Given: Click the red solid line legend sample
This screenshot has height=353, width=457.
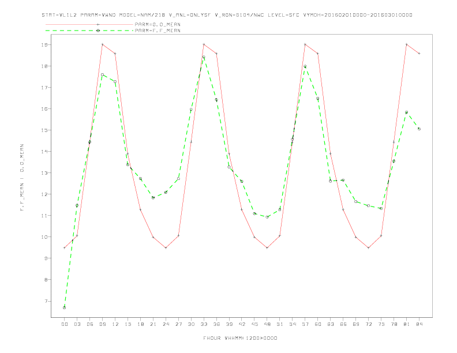Looking at the screenshot, I should [x=89, y=24].
